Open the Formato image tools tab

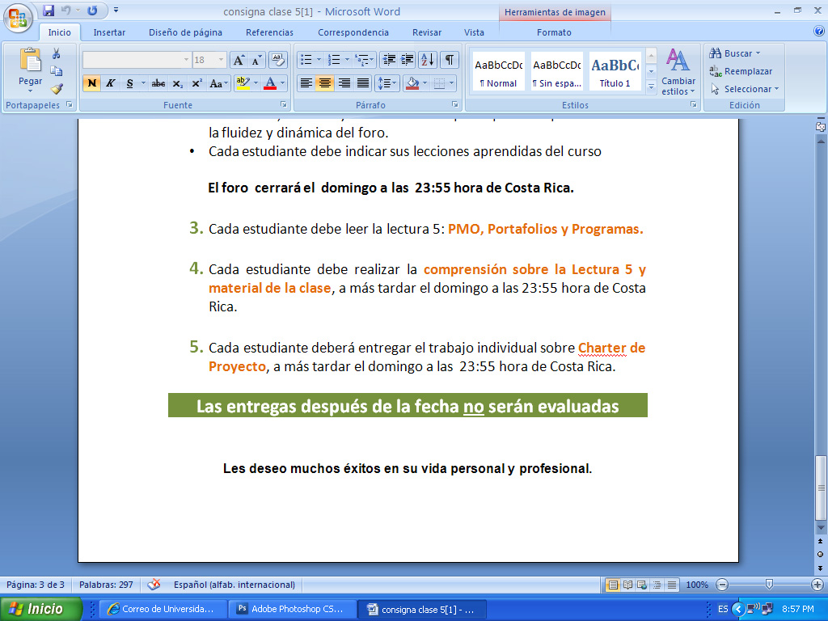coord(554,32)
